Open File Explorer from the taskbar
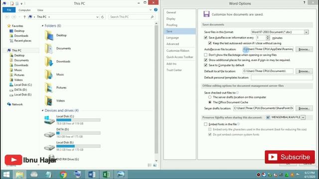 point(19,175)
